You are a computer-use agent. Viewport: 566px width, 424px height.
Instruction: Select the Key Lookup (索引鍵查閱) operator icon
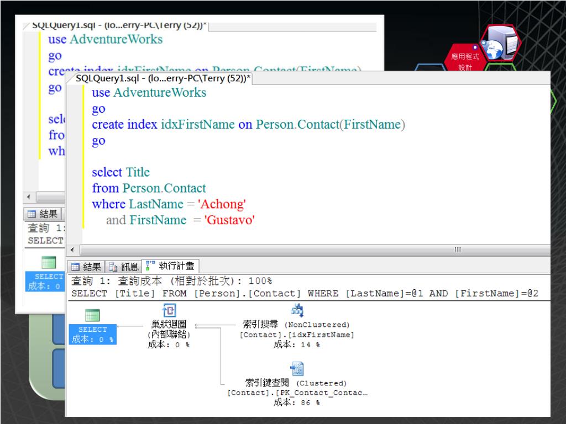pyautogui.click(x=297, y=368)
